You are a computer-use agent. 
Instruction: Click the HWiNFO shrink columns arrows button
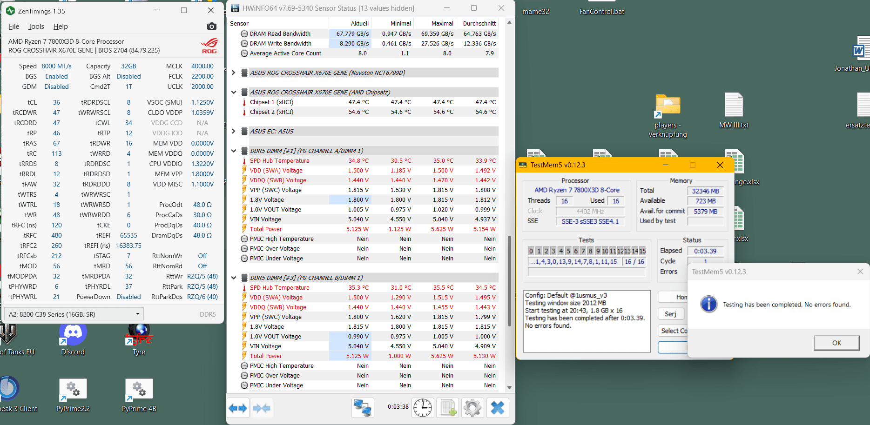[262, 408]
